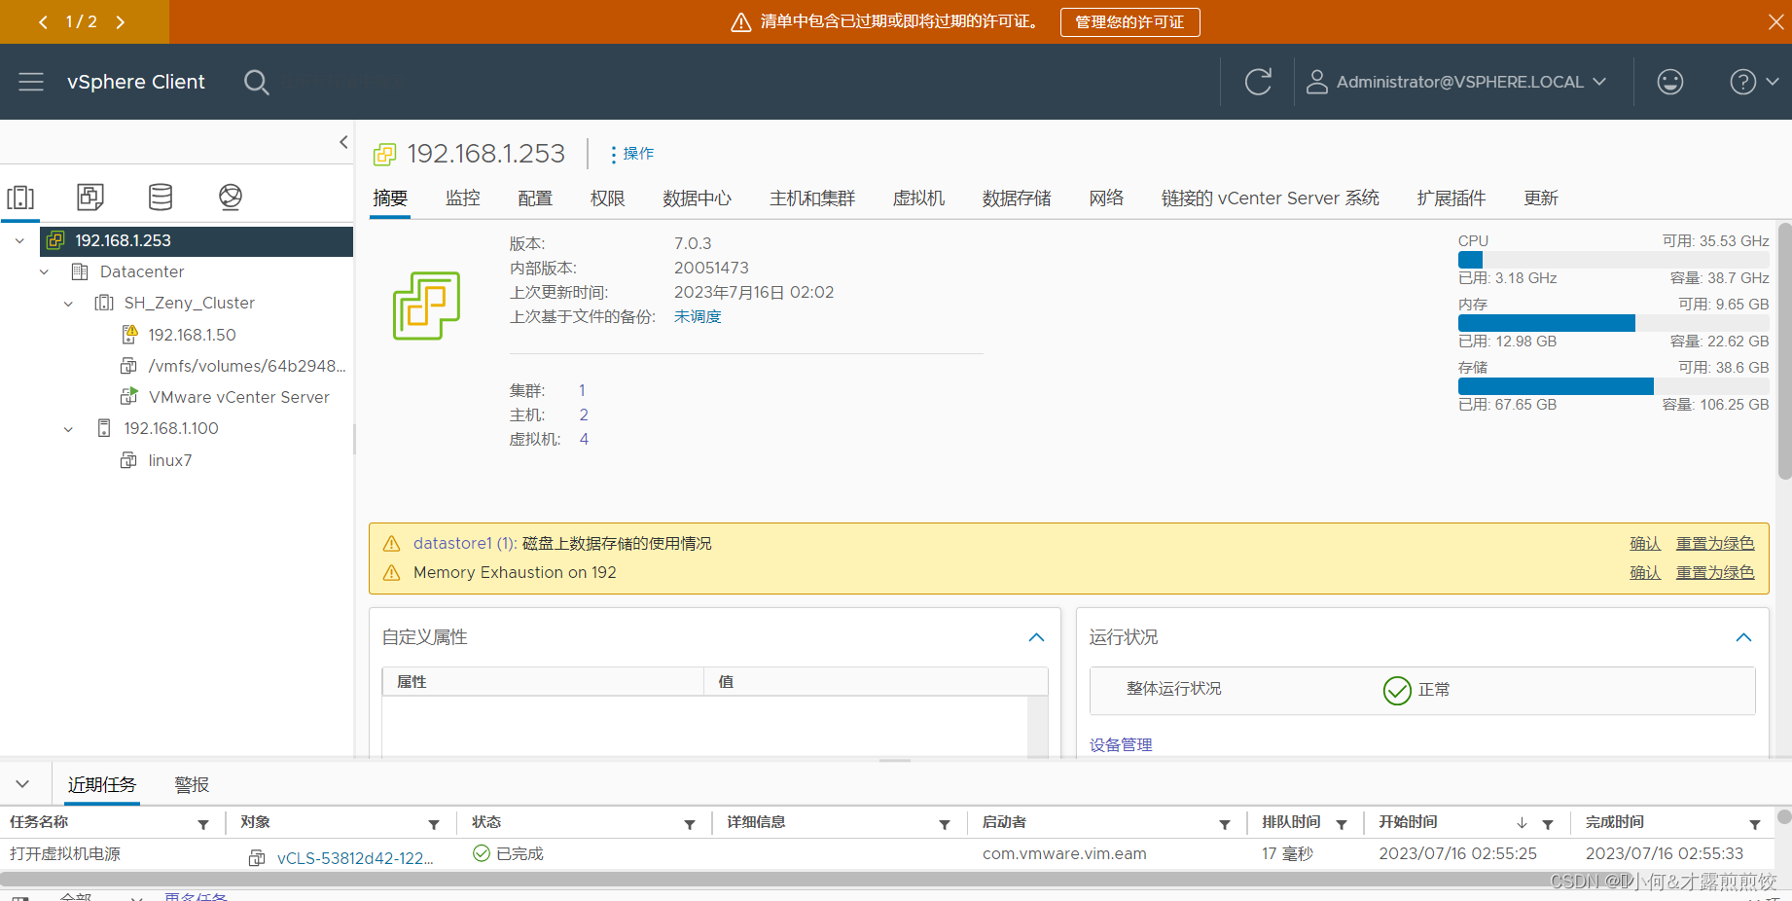1792x901 pixels.
Task: Open the 配置 tab
Action: coord(535,198)
